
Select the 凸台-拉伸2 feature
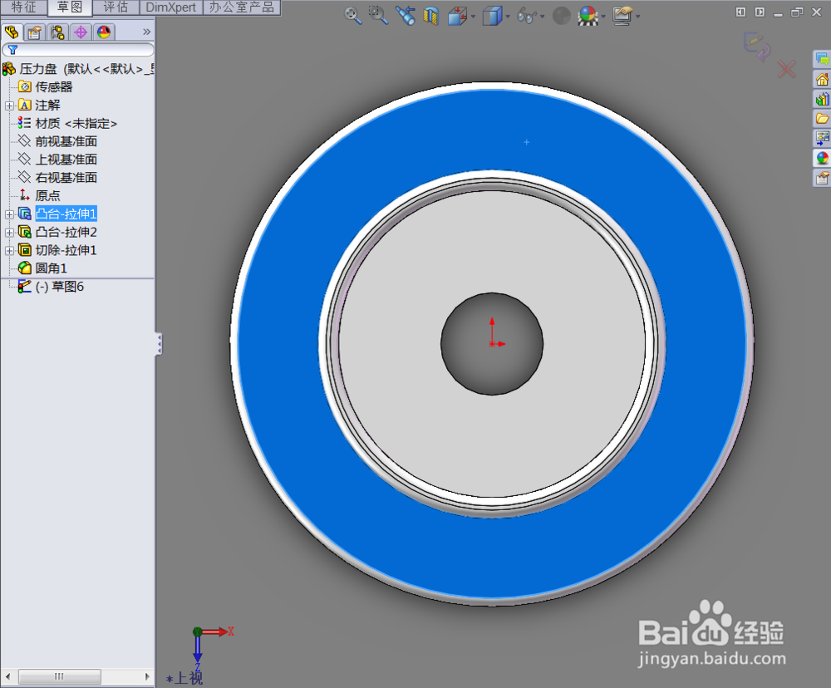click(57, 232)
